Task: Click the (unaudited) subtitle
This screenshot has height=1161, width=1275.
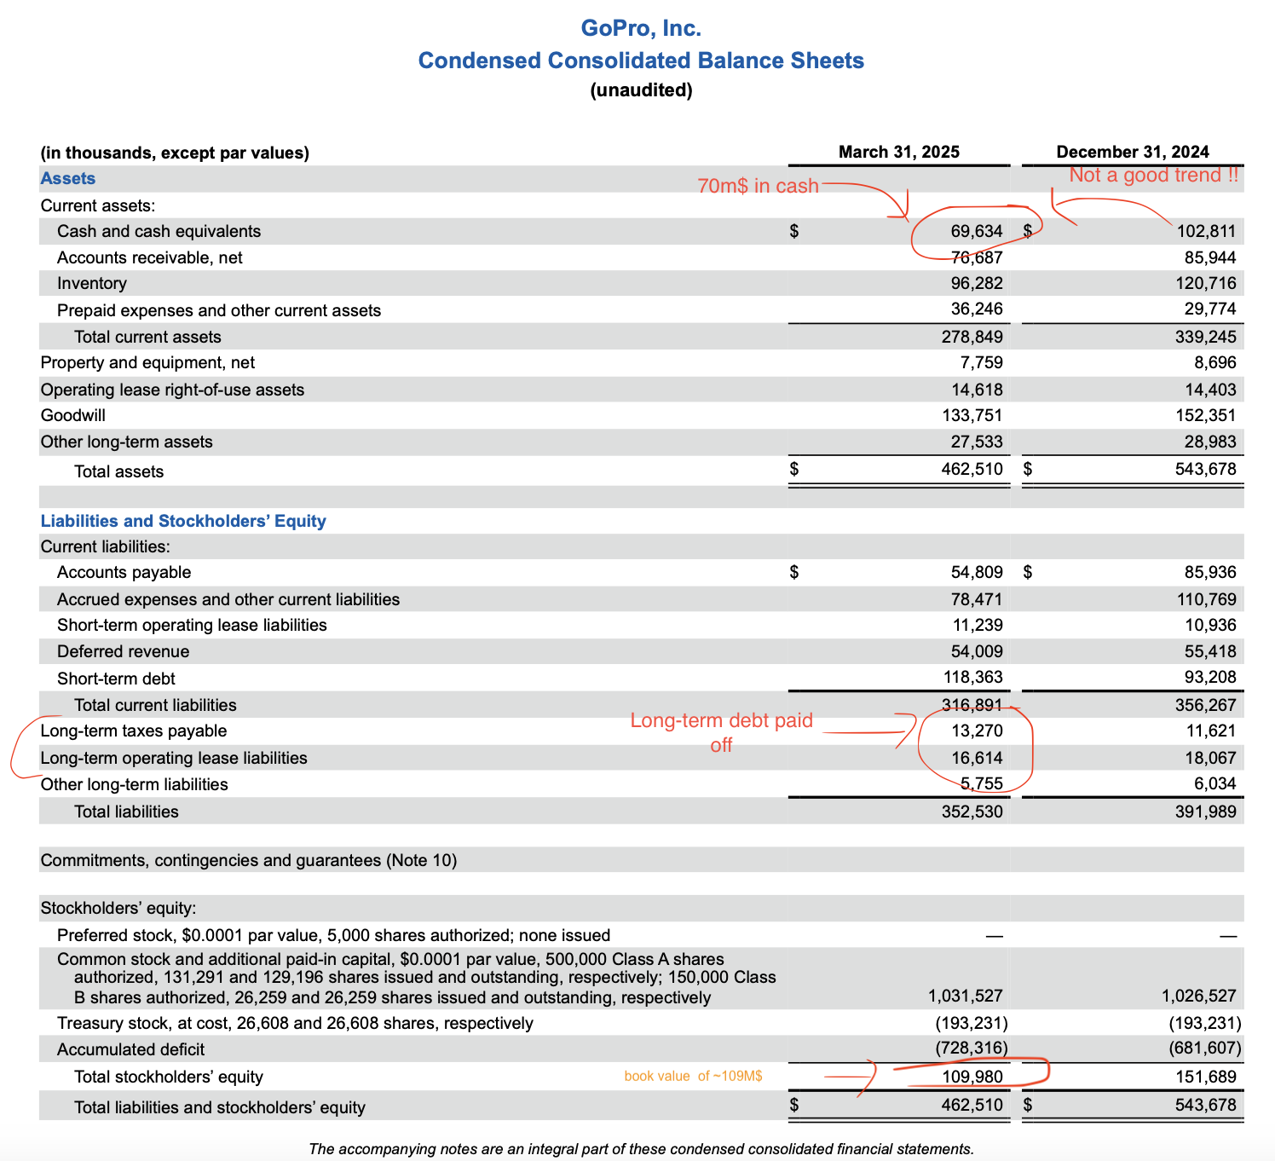Action: coord(641,90)
